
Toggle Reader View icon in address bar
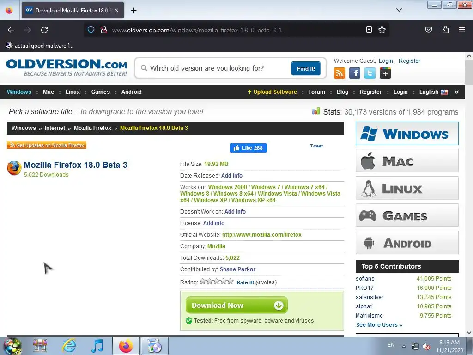(x=369, y=30)
